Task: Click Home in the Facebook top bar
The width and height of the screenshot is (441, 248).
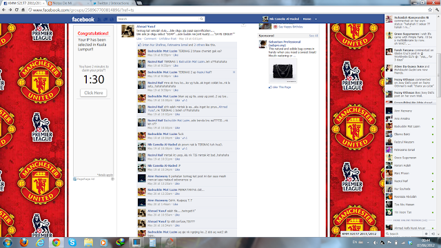Action: (307, 19)
